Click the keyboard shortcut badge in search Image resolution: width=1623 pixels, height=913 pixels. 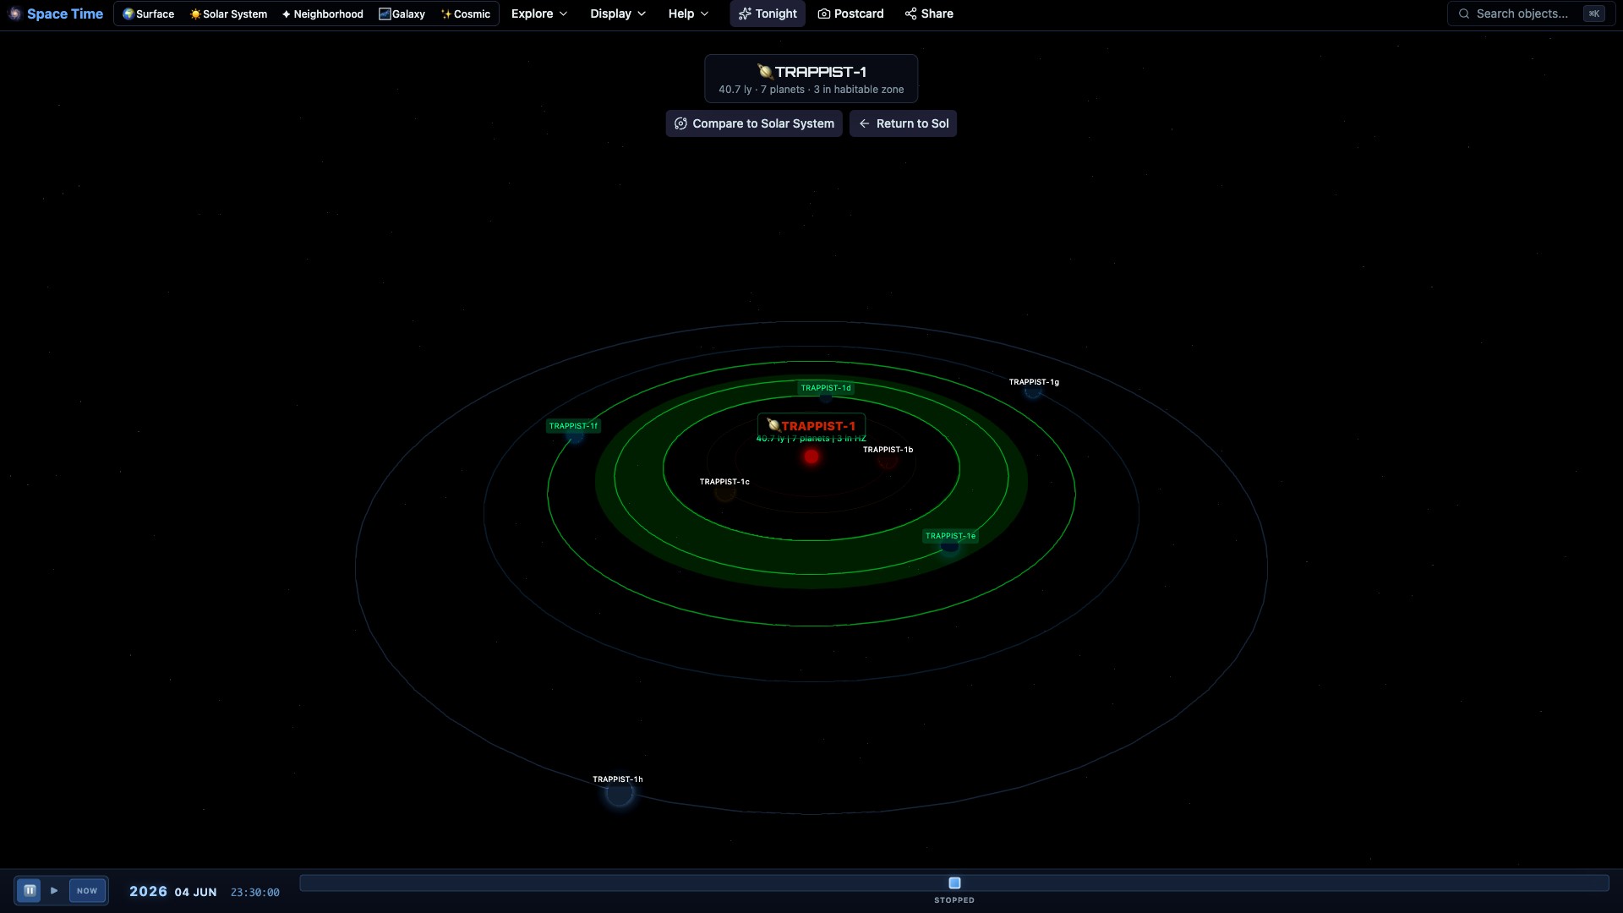pyautogui.click(x=1594, y=14)
